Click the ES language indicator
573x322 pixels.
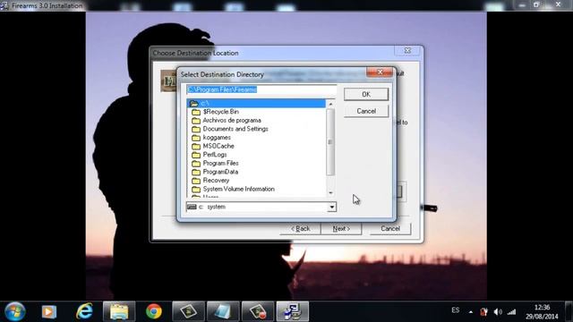click(x=456, y=310)
